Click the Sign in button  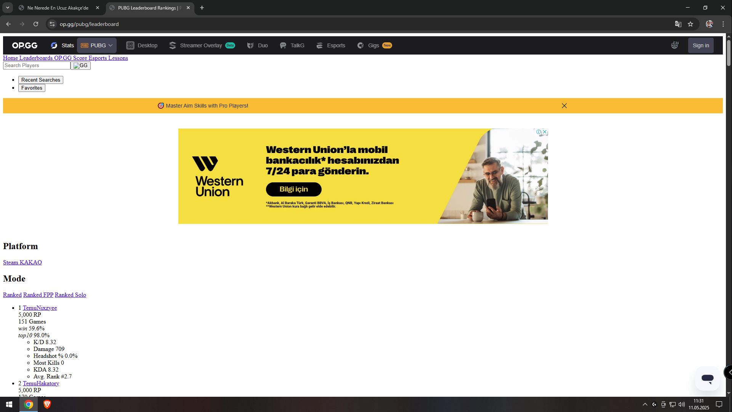tap(701, 45)
